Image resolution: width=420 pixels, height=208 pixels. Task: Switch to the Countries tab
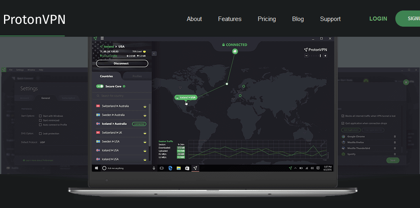point(106,76)
